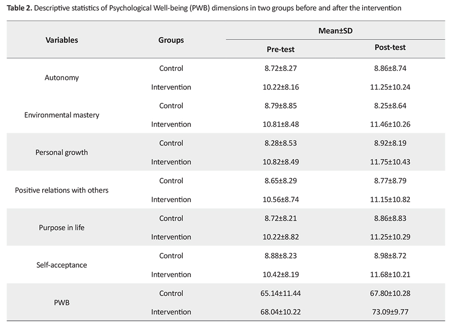Click Positive relations with others label

coord(62,190)
